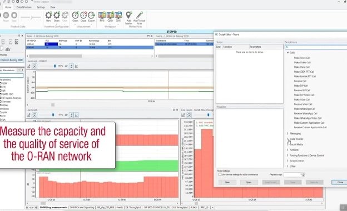347x211 pixels.
Task: Click Open hardware configuration gear icon
Action: 57,15
